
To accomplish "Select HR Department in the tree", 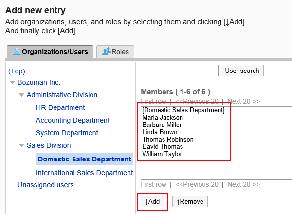I will coord(60,107).
